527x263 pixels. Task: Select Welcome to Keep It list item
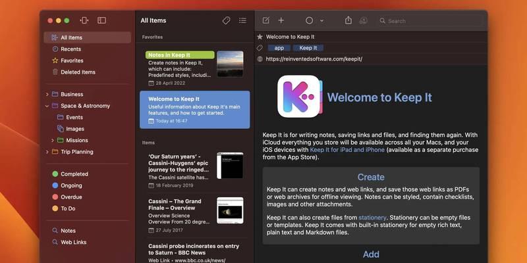(195, 110)
